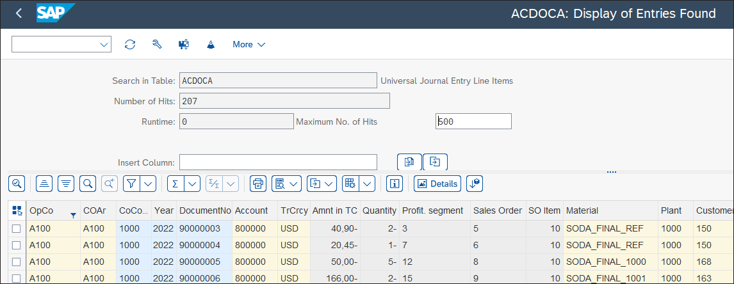Click the DocumentNo column header

(204, 210)
